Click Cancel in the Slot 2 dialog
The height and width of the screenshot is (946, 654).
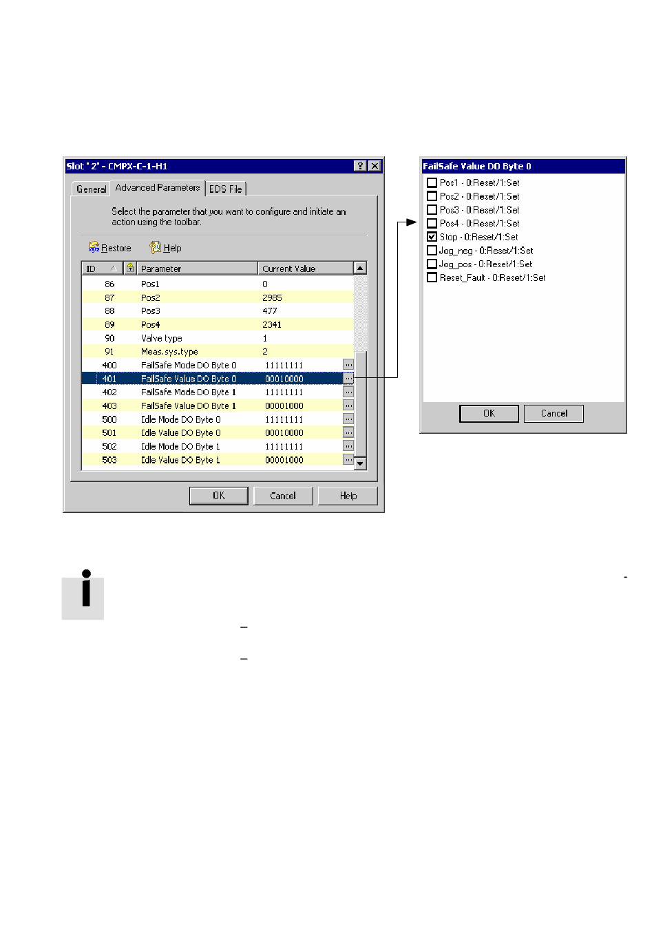(283, 496)
